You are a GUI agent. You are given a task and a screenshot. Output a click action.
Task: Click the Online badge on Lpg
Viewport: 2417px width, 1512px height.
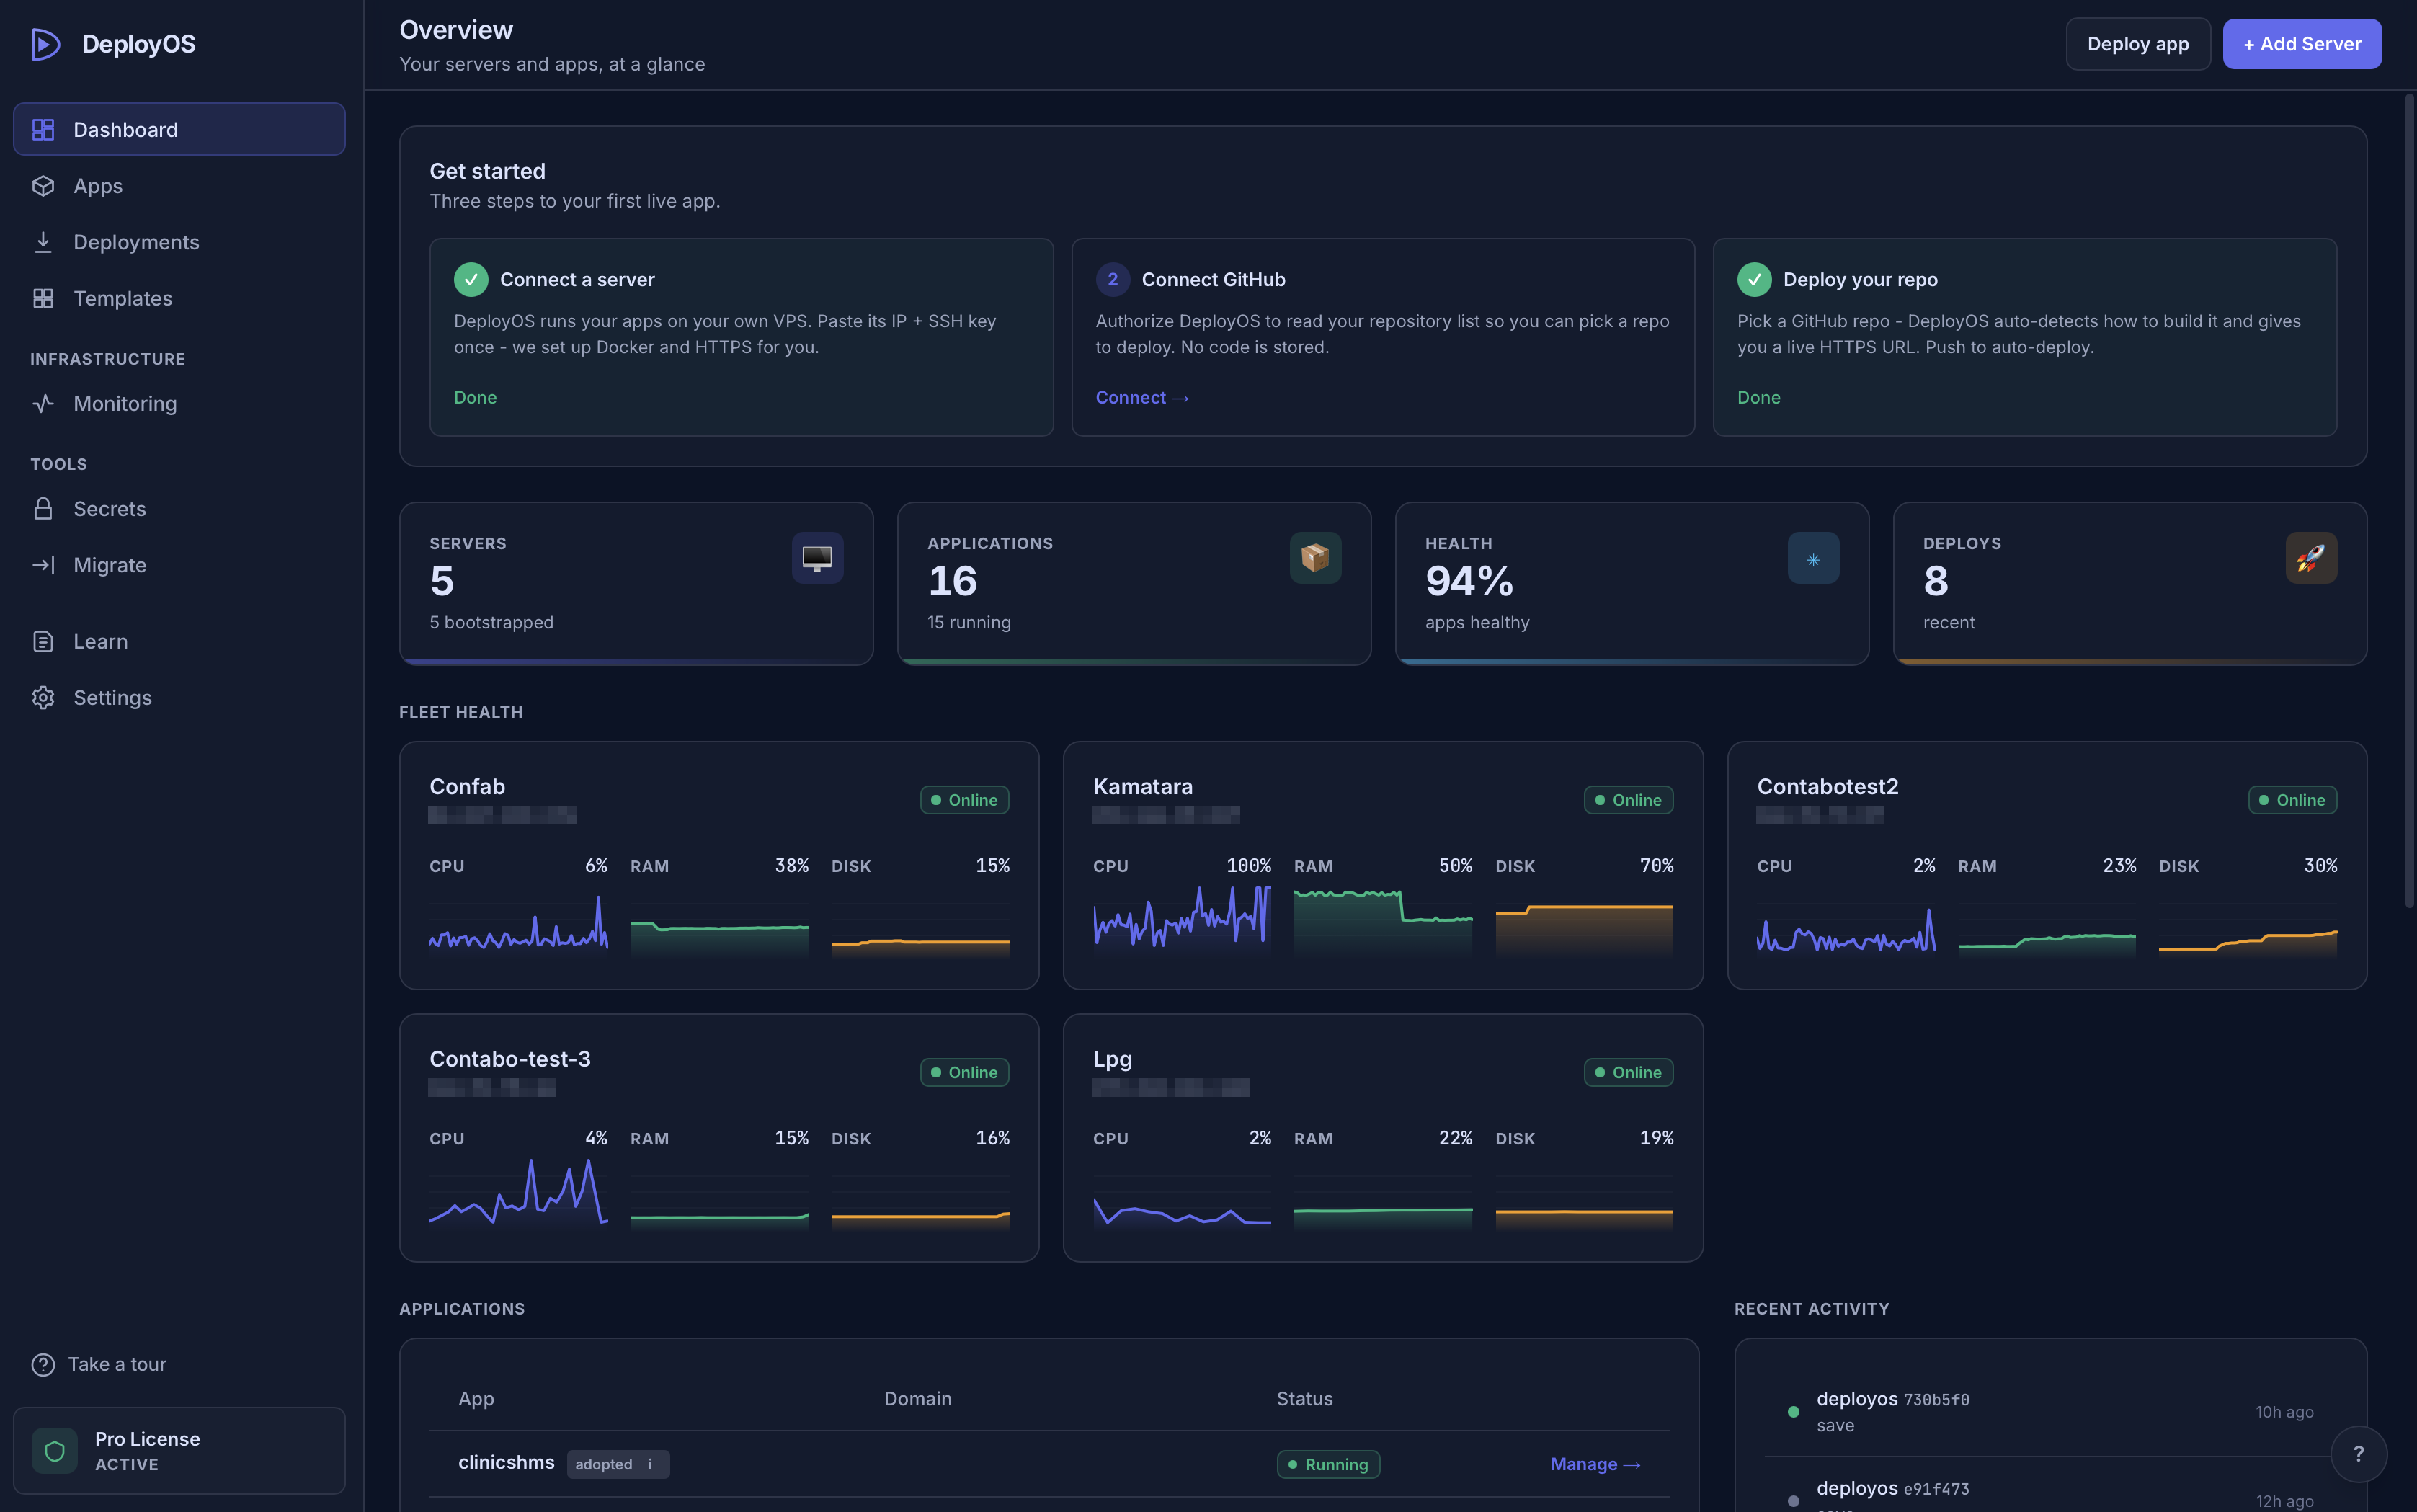tap(1628, 1072)
